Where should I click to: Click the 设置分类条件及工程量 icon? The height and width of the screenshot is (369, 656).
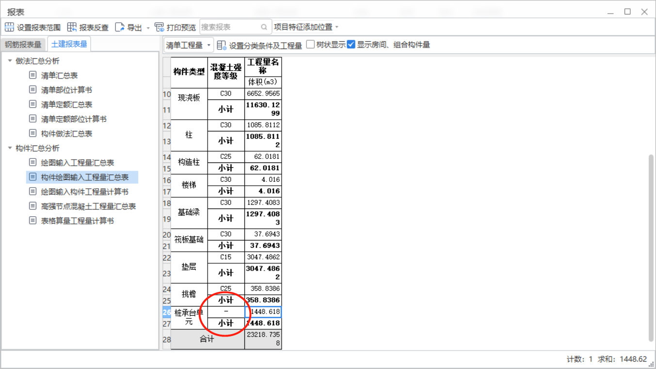222,45
